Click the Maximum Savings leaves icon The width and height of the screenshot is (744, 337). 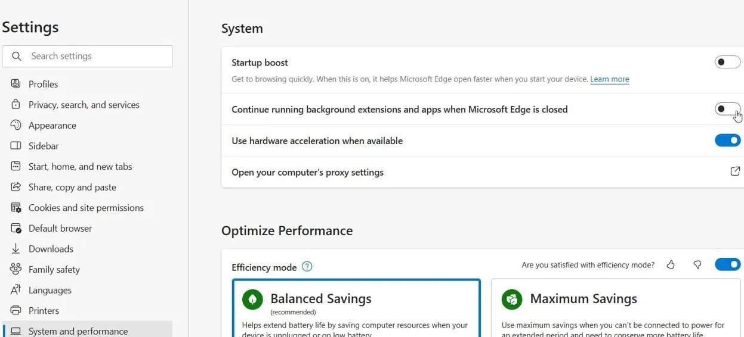click(x=512, y=299)
